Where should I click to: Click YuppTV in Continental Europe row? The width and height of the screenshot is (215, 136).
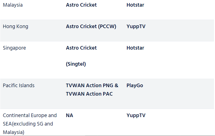136,115
